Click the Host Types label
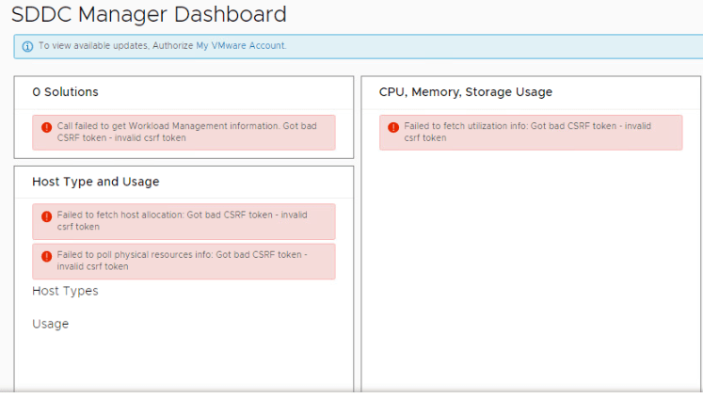Screen dimensions: 703x398 pos(65,292)
